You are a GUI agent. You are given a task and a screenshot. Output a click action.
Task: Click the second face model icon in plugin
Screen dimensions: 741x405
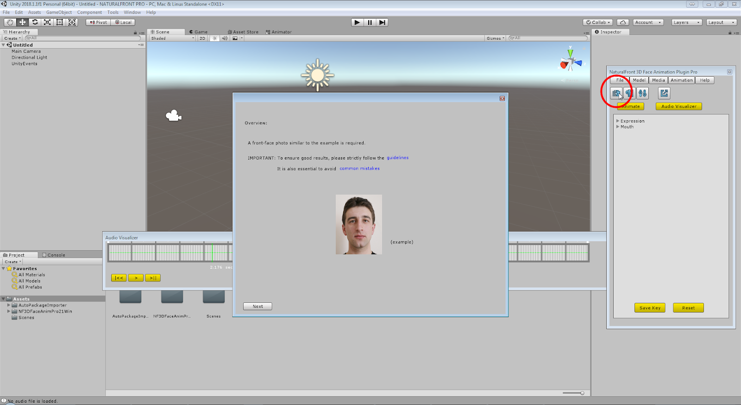pyautogui.click(x=629, y=93)
